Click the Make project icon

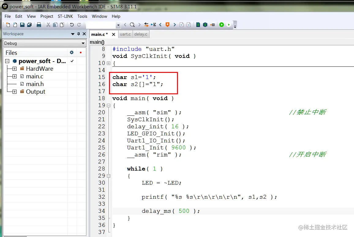(205, 24)
